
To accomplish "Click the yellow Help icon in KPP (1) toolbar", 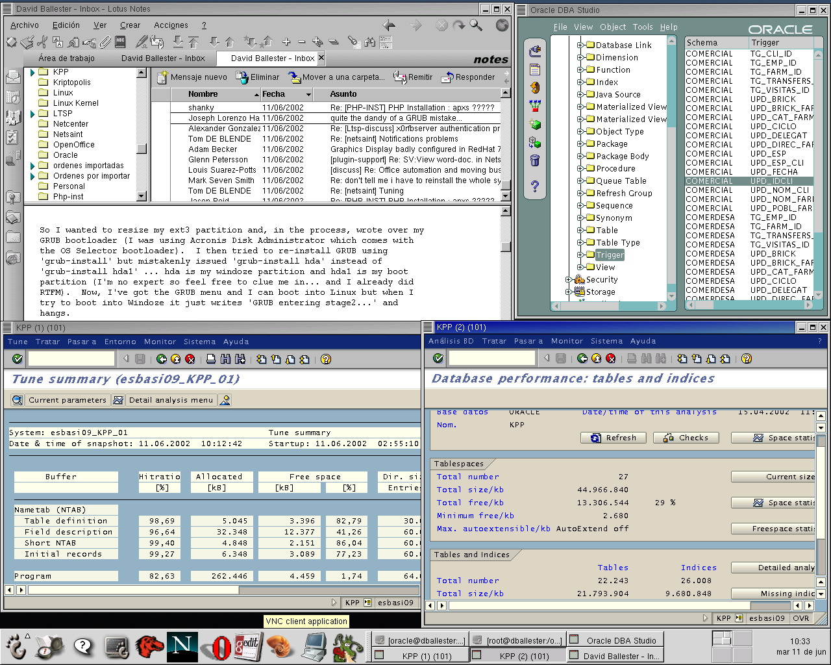I will pos(326,358).
